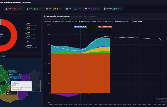The width and height of the screenshot is (167, 107).
Task: Click the БХ battery storage icon
Action: pyautogui.click(x=86, y=9)
